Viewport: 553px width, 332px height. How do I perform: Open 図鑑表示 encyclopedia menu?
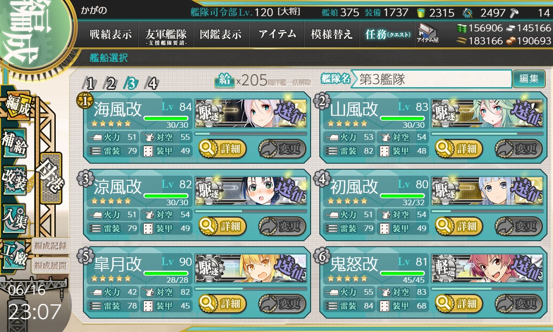coord(221,34)
